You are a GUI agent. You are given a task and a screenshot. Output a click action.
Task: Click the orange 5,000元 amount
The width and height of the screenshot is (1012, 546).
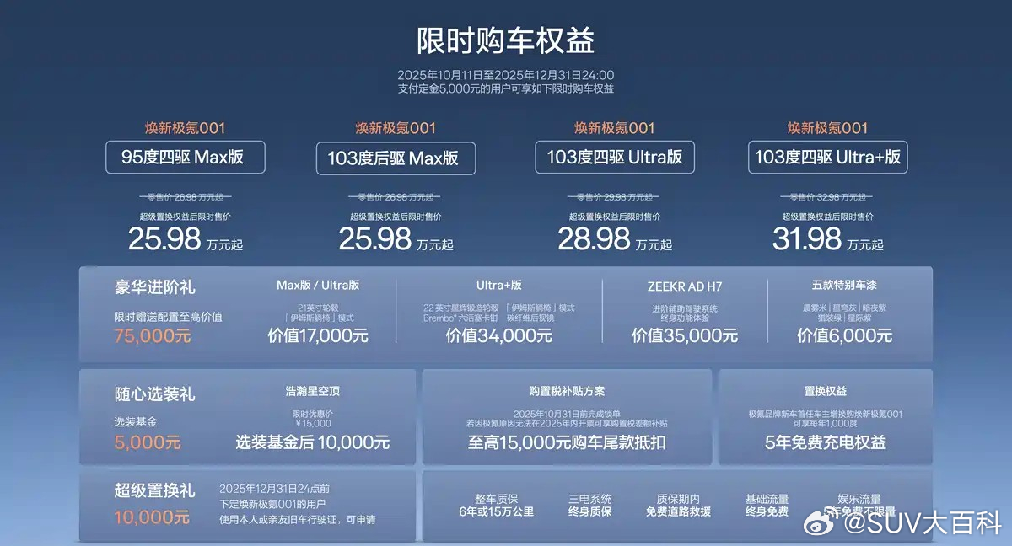148,442
